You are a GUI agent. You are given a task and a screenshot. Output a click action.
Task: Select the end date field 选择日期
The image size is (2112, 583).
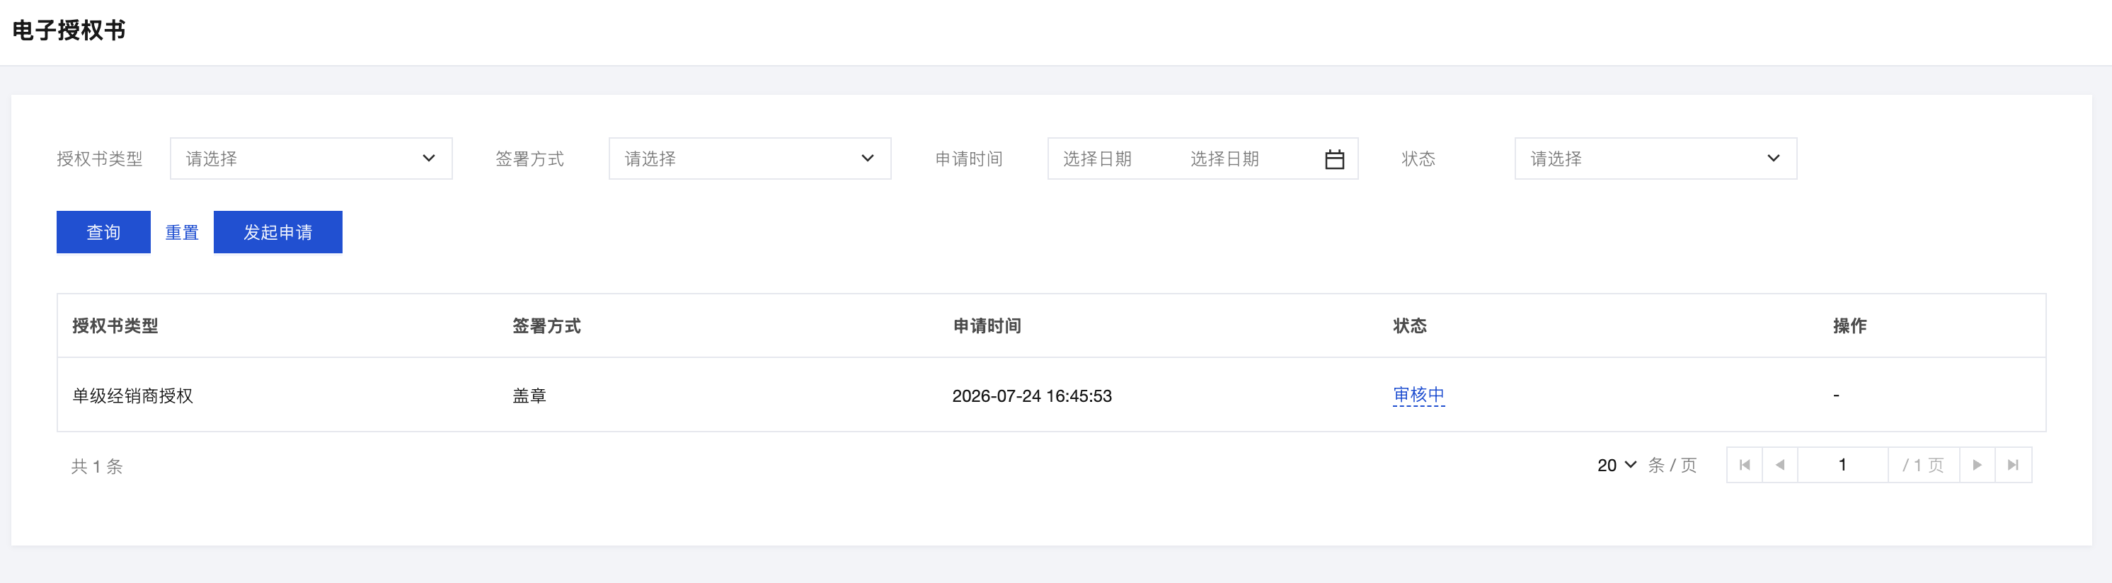tap(1224, 159)
